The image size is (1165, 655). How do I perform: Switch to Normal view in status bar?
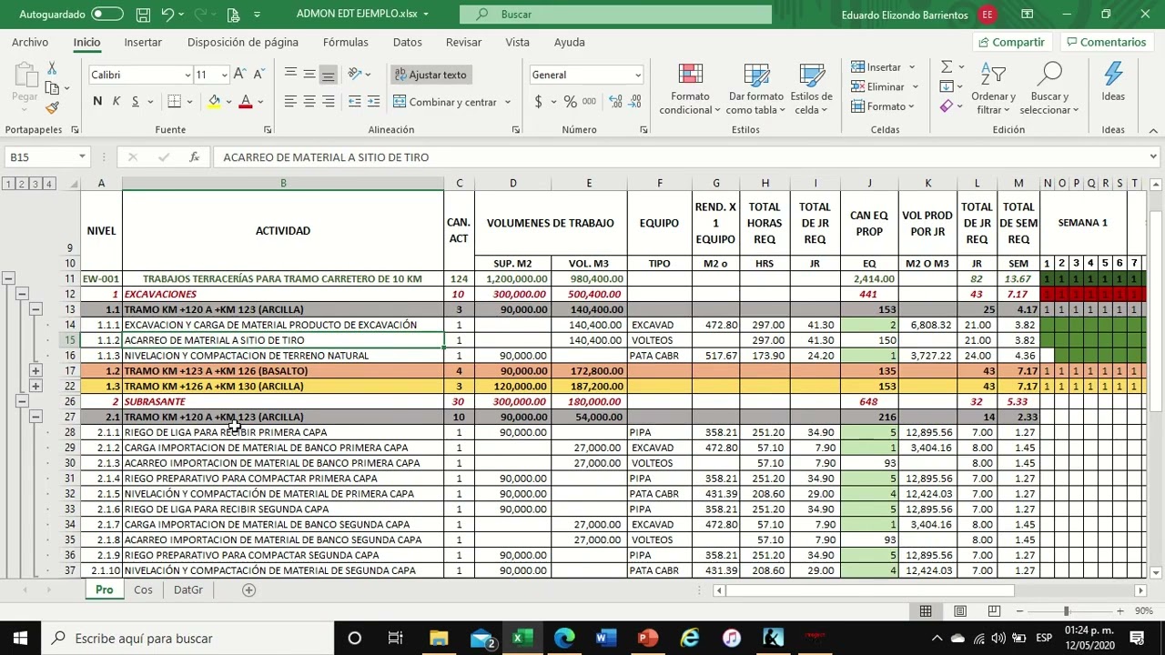coord(926,611)
